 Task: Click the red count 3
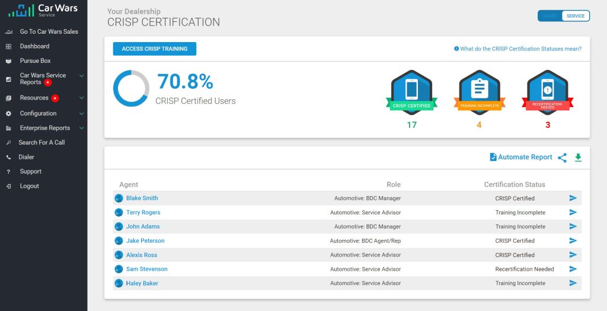click(547, 125)
